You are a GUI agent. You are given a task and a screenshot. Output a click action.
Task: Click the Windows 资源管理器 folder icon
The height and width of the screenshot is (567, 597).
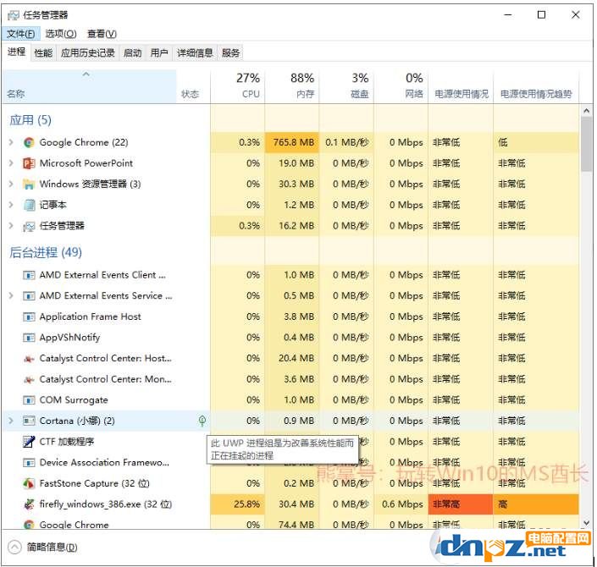[29, 184]
